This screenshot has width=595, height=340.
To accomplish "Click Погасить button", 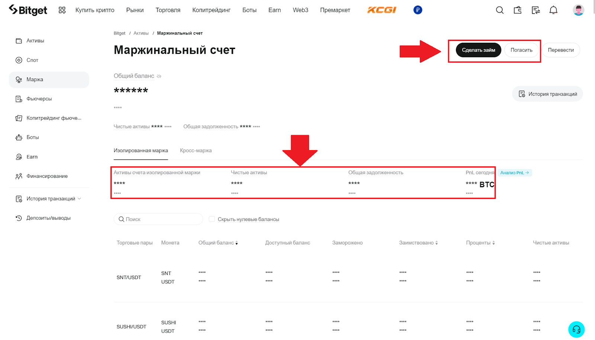I will (521, 50).
